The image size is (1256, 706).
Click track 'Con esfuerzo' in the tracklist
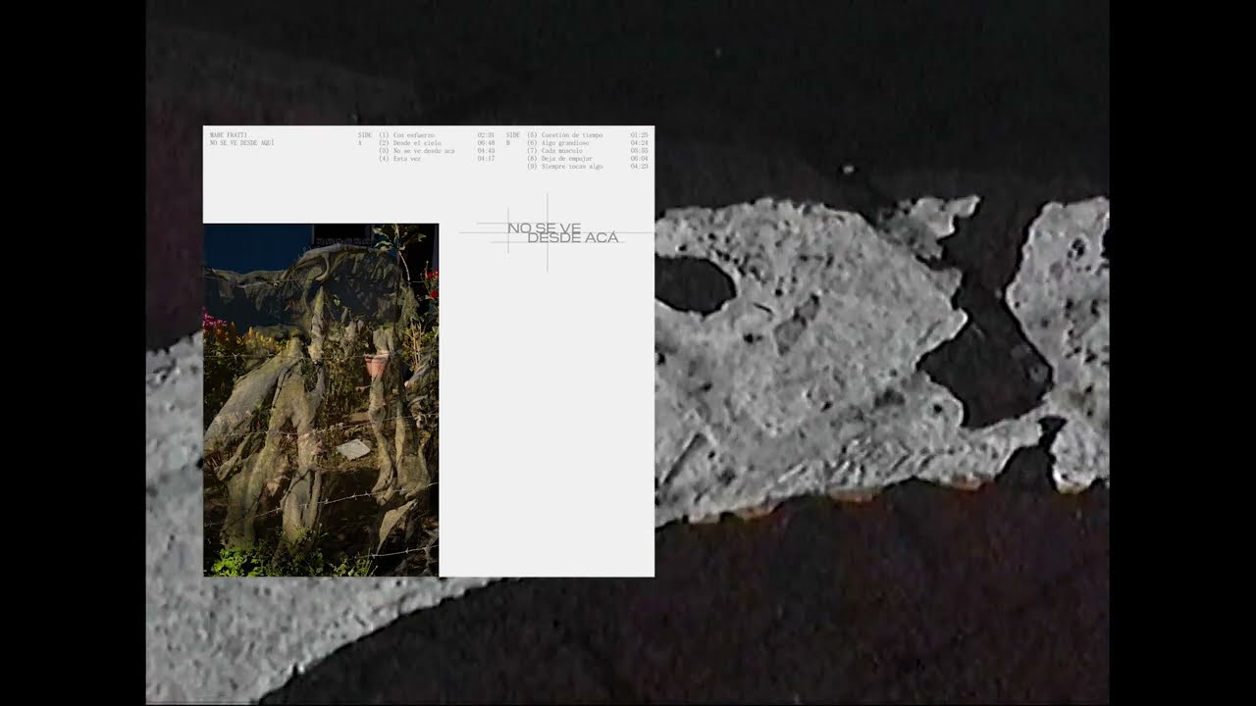[414, 135]
